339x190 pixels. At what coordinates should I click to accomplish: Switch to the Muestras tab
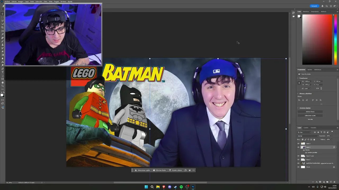click(x=306, y=12)
